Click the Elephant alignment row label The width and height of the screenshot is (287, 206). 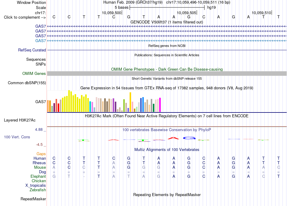38,176
